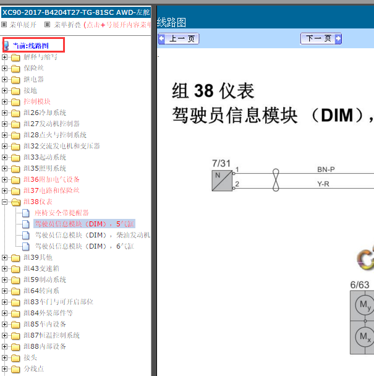The width and height of the screenshot is (374, 376).
Task: Expand the 接头 plus box
Action: (4, 358)
